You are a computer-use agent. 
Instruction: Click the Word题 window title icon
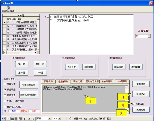[x=3, y=3]
